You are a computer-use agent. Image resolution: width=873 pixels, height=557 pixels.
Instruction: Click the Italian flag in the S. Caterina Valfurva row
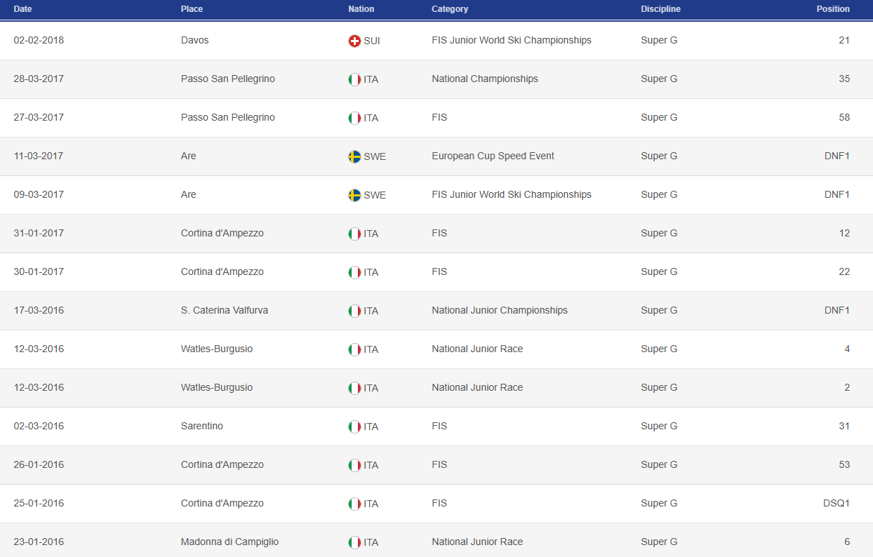tap(354, 311)
